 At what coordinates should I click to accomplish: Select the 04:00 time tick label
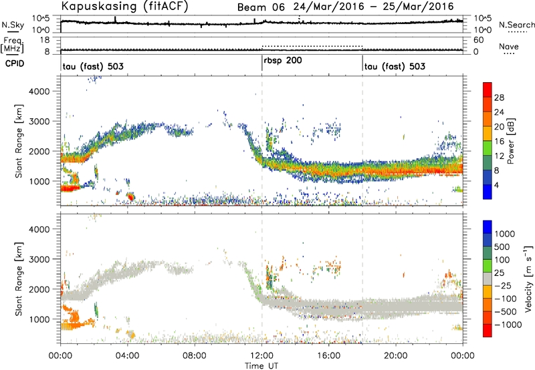127,356
